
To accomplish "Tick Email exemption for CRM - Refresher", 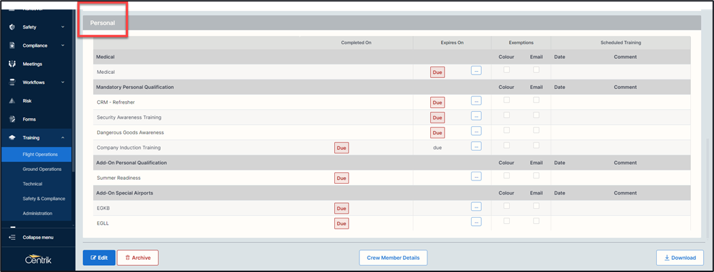I will pos(536,100).
